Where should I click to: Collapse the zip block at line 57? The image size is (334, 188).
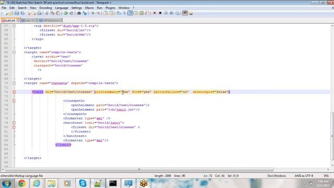pos(14,26)
